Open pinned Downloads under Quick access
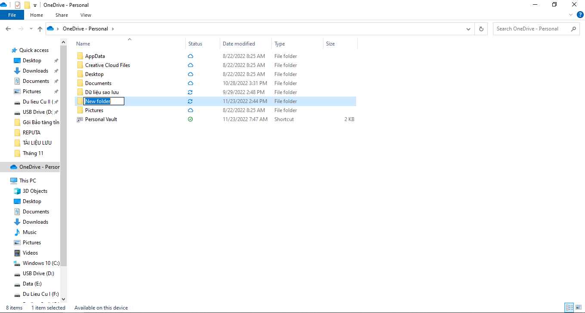 pos(35,71)
